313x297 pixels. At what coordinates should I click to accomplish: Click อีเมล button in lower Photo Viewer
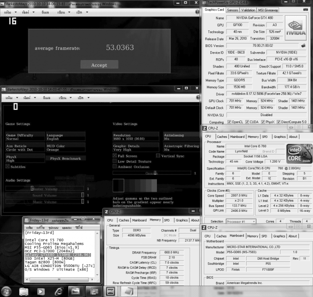[47, 98]
